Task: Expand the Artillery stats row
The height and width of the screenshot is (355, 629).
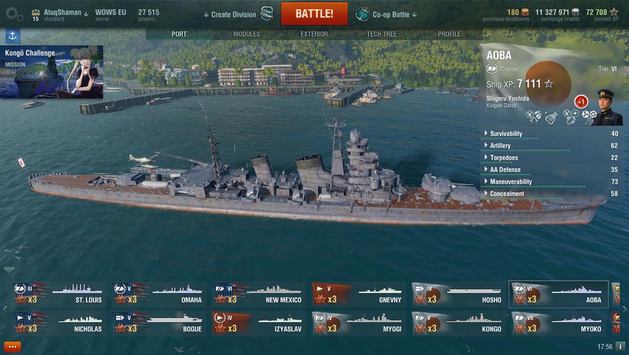Action: [551, 146]
